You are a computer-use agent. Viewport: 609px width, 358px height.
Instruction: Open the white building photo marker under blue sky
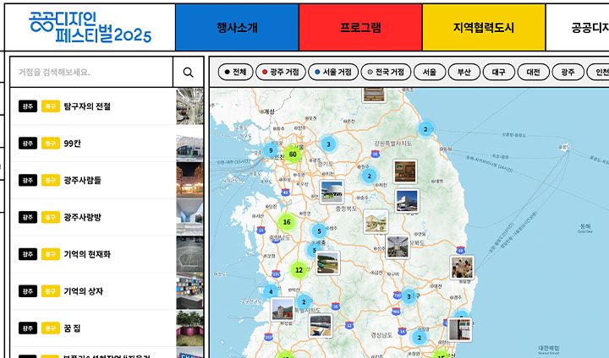tap(407, 200)
